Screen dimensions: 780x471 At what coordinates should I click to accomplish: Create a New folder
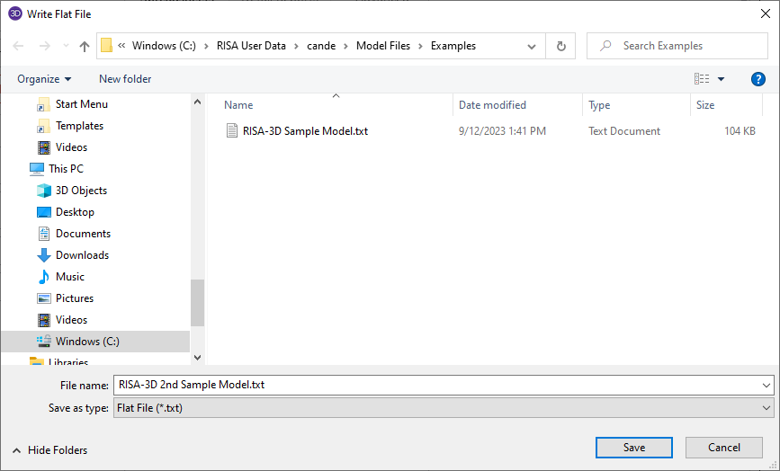(x=125, y=79)
